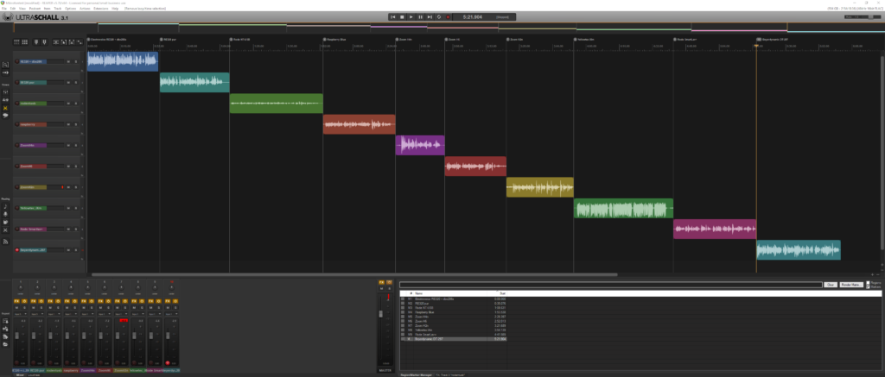
Task: Open the Extensions menu
Action: (101, 9)
